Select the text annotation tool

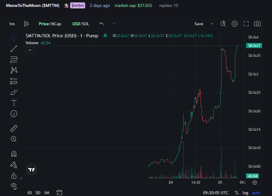pyautogui.click(x=14, y=103)
